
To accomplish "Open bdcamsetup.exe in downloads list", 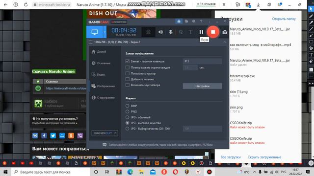I will click(242, 76).
